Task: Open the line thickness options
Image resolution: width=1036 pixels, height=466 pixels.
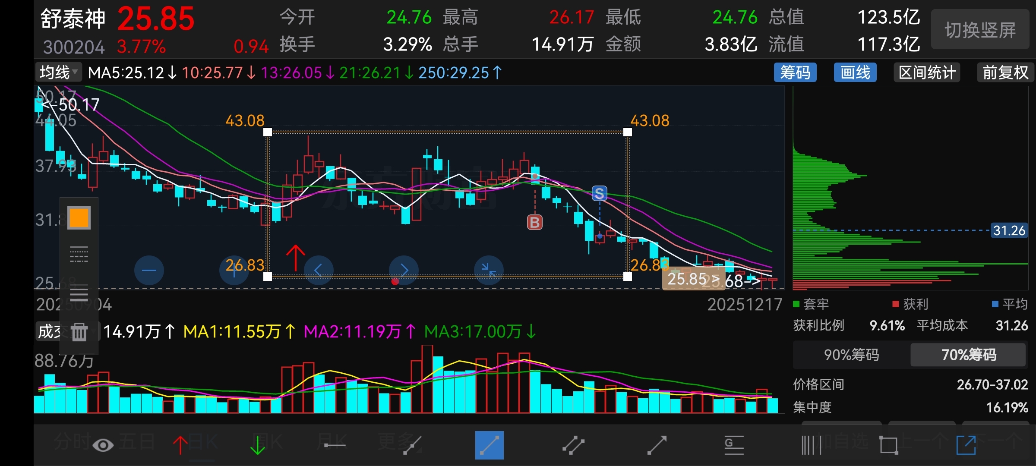Action: [79, 293]
